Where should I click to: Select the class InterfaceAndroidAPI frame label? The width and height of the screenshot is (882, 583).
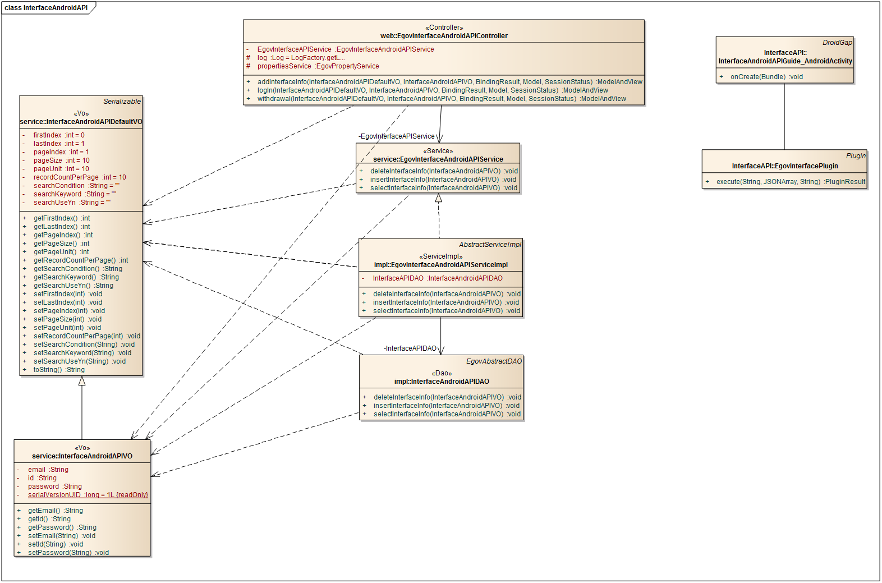click(x=46, y=8)
